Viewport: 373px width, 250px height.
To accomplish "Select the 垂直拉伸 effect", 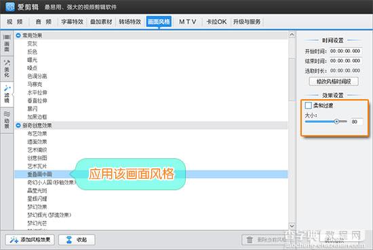I will coord(37,101).
